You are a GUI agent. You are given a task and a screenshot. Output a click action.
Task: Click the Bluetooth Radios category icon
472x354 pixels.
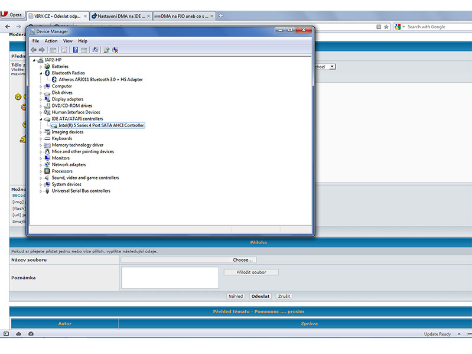[47, 73]
